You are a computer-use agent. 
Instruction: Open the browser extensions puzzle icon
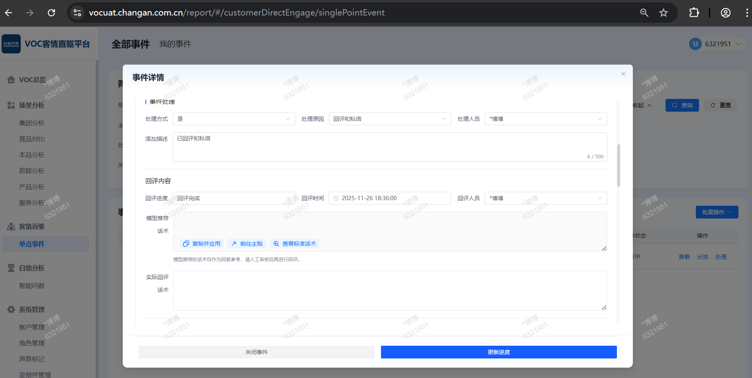click(694, 13)
